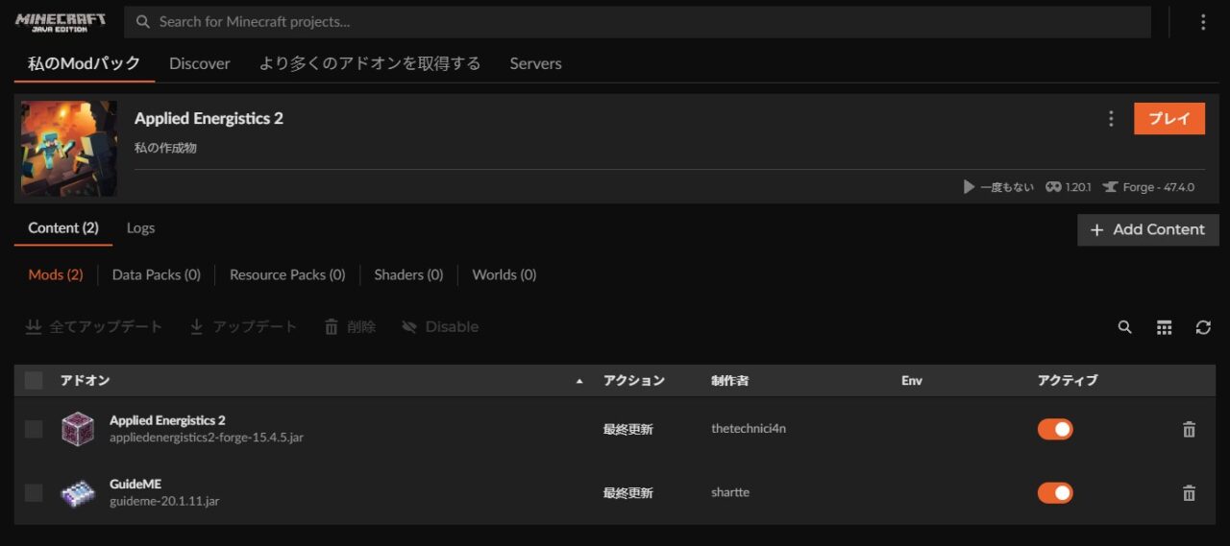The width and height of the screenshot is (1230, 546).
Task: Toggle the GuideME active switch
Action: pyautogui.click(x=1055, y=492)
